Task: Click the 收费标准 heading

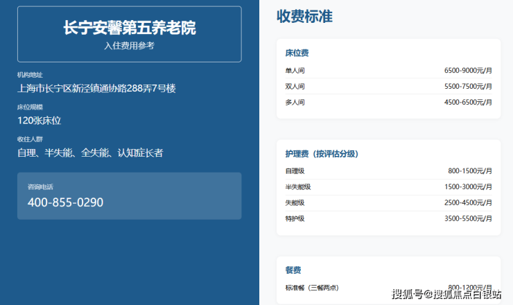Action: click(x=304, y=17)
